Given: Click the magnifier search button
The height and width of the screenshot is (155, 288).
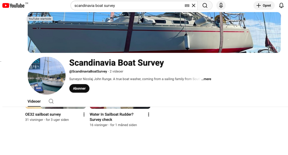Looking at the screenshot, I should point(205,6).
